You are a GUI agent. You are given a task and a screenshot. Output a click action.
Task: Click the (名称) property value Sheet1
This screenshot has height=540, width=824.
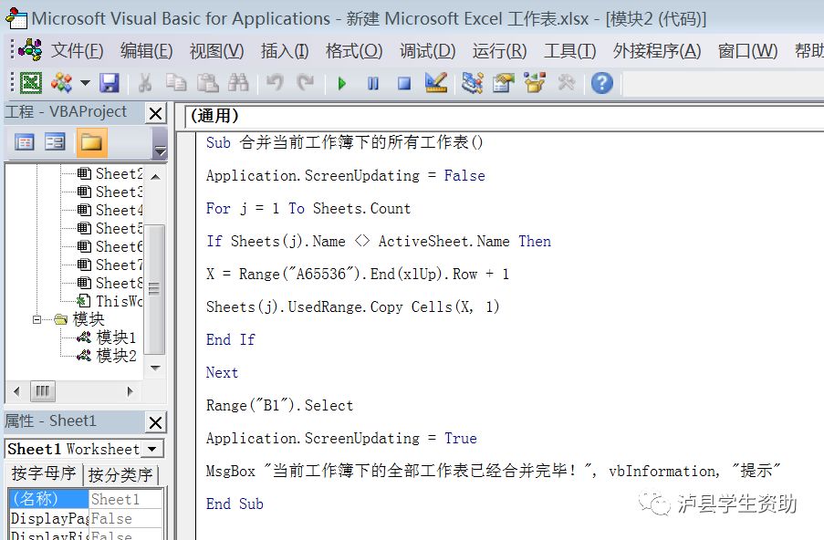pyautogui.click(x=125, y=499)
